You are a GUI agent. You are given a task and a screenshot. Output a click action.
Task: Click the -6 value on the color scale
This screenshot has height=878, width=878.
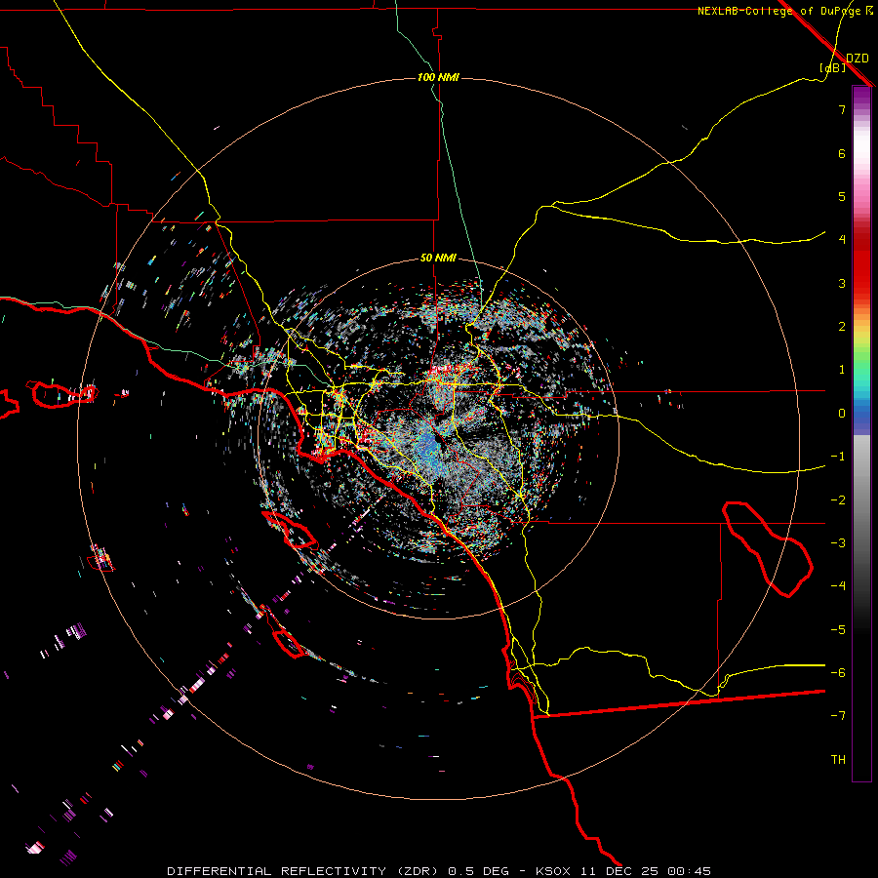[x=838, y=673]
